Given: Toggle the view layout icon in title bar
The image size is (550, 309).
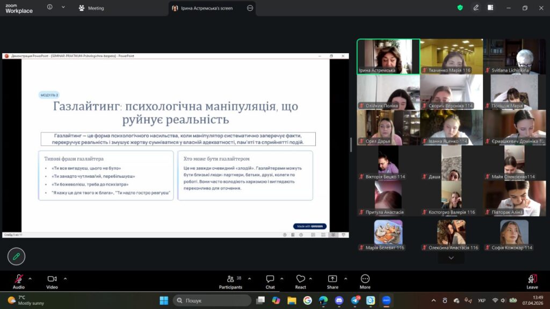Looking at the screenshot, I should click(490, 8).
